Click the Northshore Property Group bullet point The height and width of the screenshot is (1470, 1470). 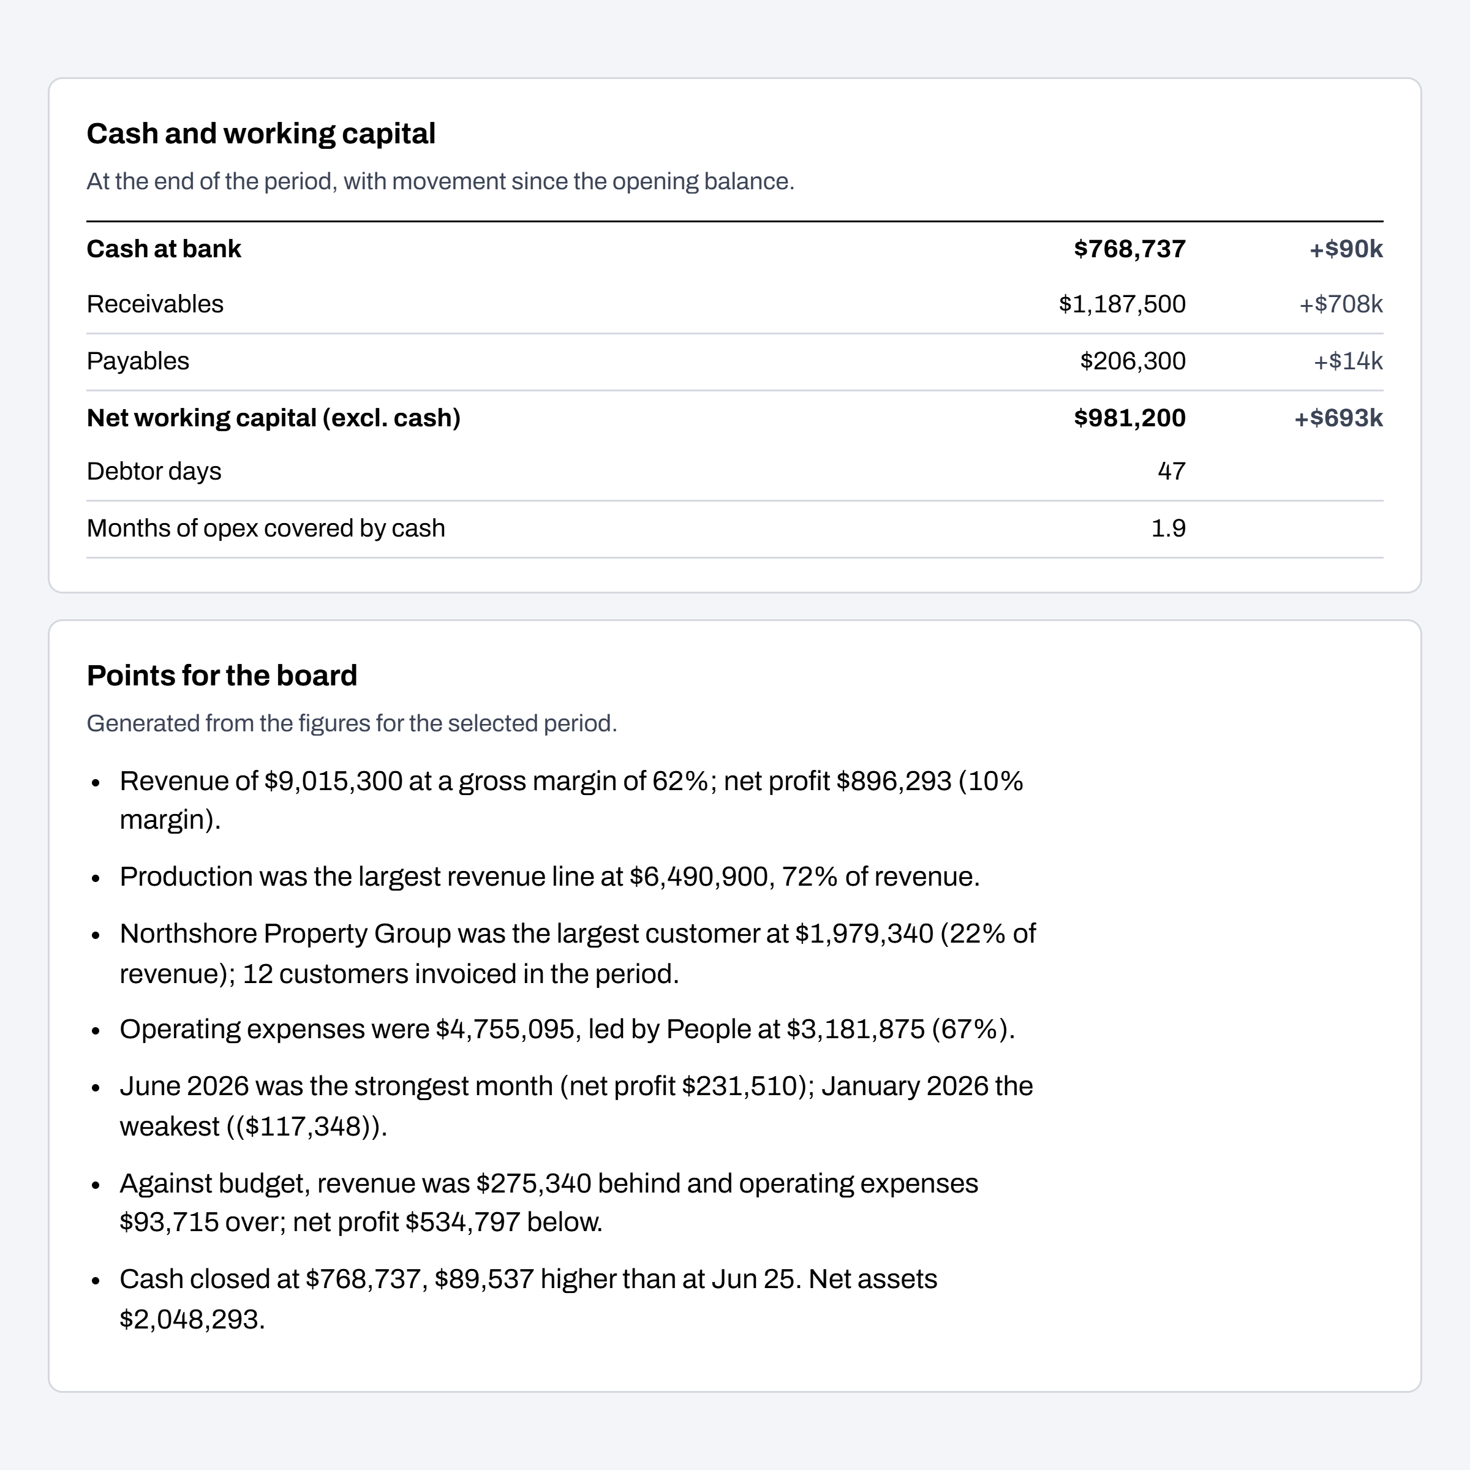(x=578, y=954)
